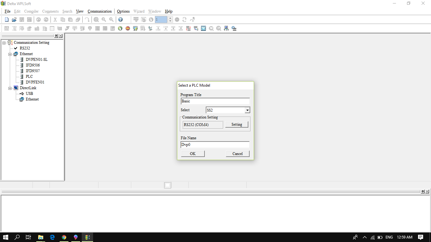Screen dimensions: 431x242
Task: Open an existing project file
Action: 14,19
